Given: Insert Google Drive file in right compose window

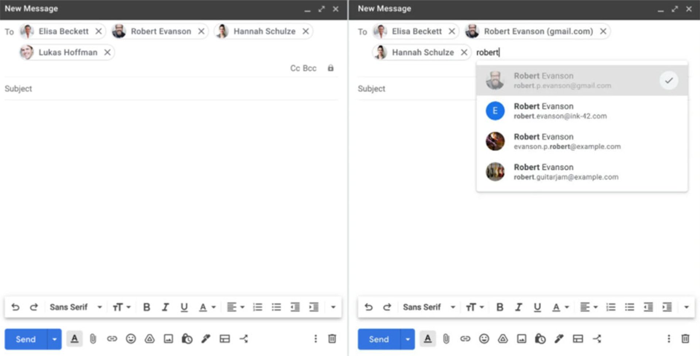Looking at the screenshot, I should (503, 339).
